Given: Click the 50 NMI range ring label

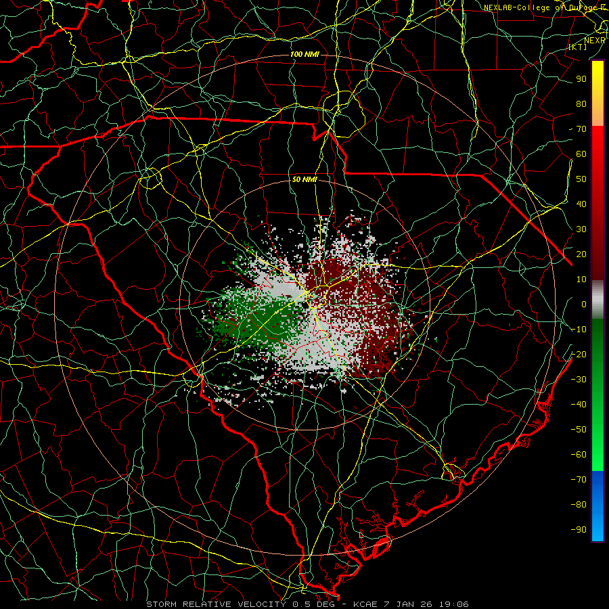Looking at the screenshot, I should point(304,179).
